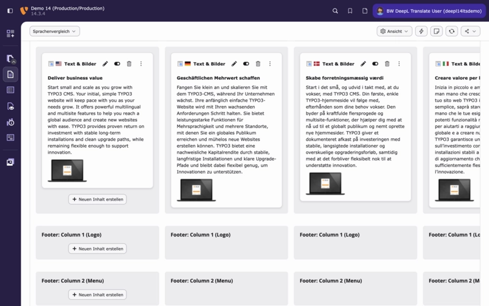
Task: Open the View page module in sidebar
Action: click(10, 106)
